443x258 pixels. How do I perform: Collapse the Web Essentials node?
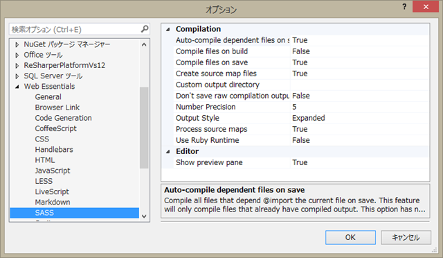[x=17, y=87]
